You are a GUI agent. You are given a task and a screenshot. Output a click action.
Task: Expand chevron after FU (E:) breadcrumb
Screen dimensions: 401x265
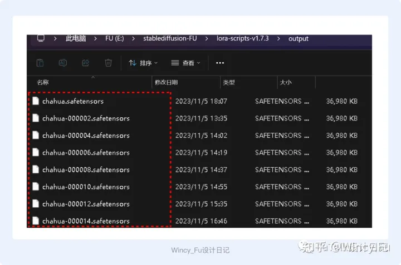[134, 39]
